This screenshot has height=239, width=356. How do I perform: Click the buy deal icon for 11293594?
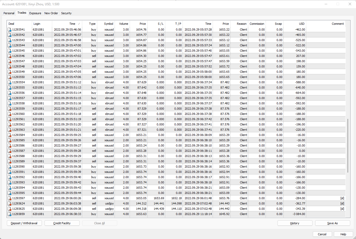click(x=9, y=188)
